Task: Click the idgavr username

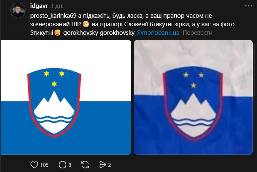Action: tap(39, 6)
